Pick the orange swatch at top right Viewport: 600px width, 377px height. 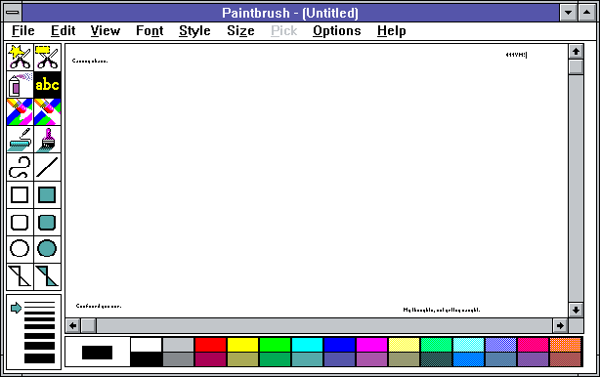[565, 345]
